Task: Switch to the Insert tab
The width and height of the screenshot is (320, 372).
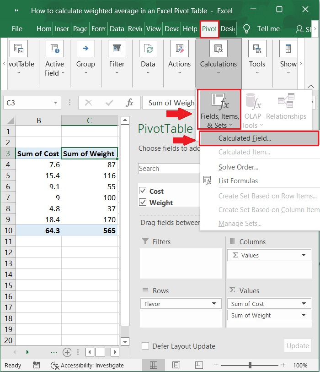Action: (x=62, y=29)
